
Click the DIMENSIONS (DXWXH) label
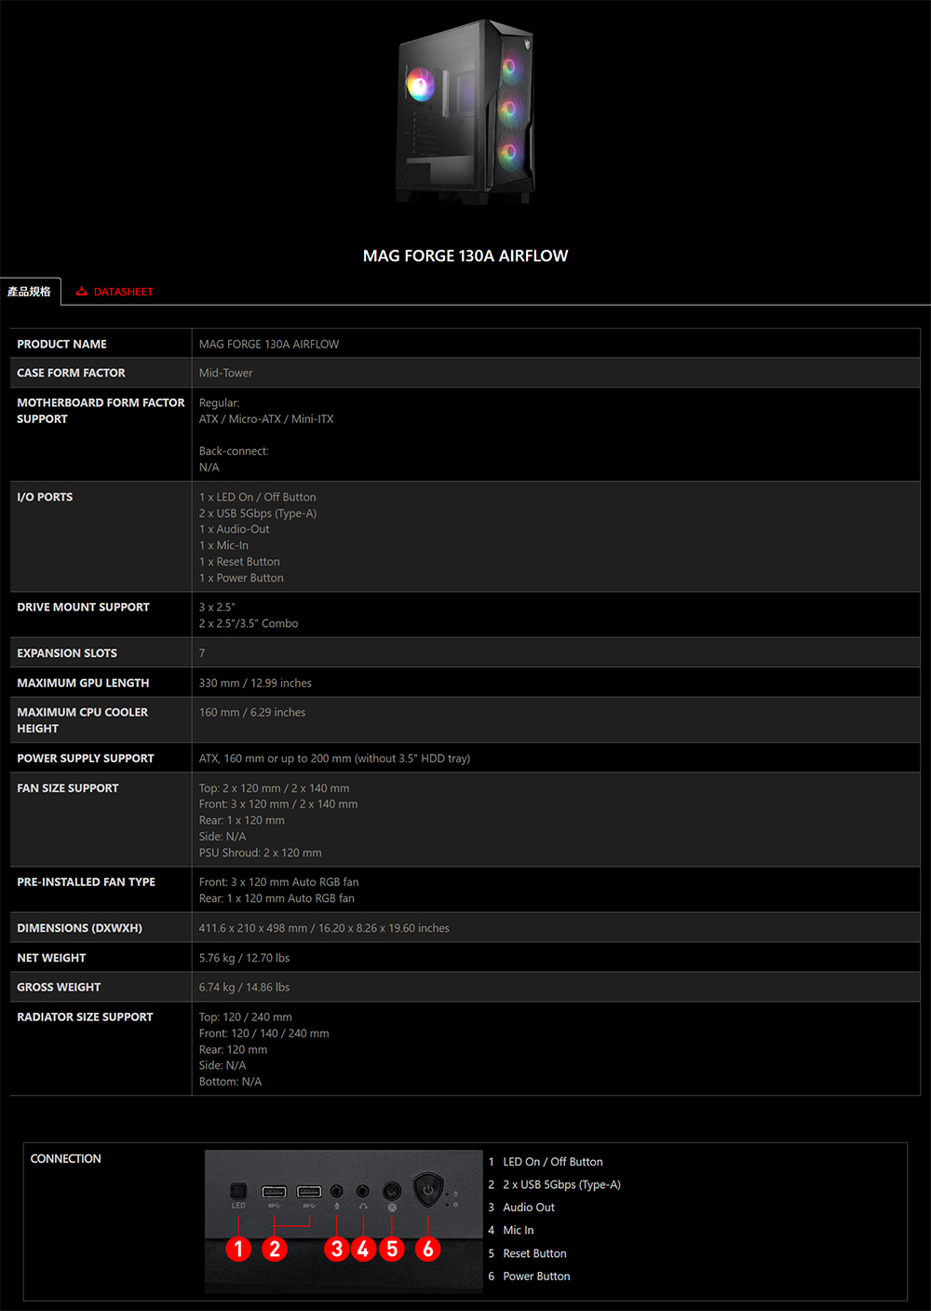pyautogui.click(x=79, y=928)
